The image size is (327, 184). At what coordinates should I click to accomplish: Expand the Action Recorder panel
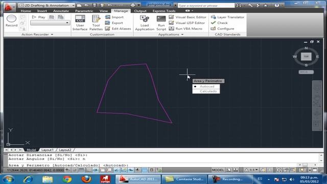tap(37, 34)
